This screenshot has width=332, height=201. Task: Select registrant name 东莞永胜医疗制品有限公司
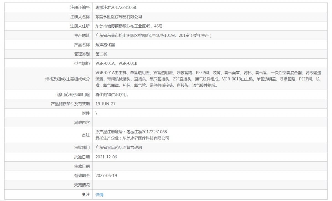119,17
